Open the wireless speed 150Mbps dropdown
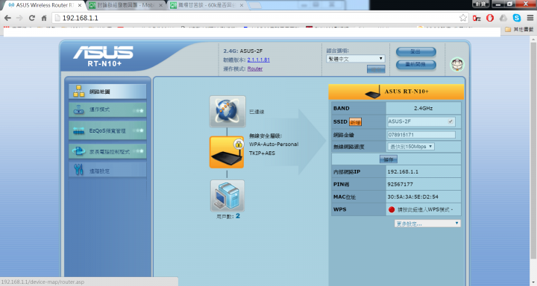 411,147
